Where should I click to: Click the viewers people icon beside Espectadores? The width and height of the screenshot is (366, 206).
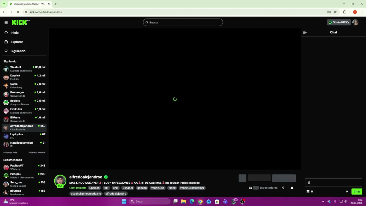coord(250,188)
